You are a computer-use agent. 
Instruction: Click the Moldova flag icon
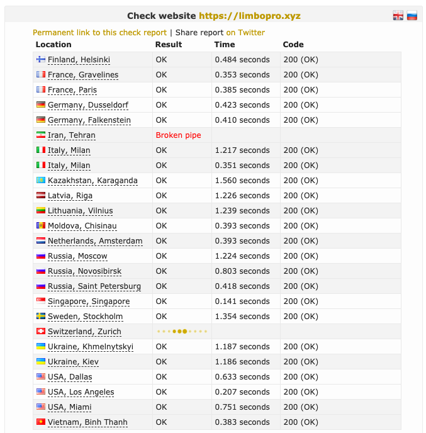coord(41,225)
